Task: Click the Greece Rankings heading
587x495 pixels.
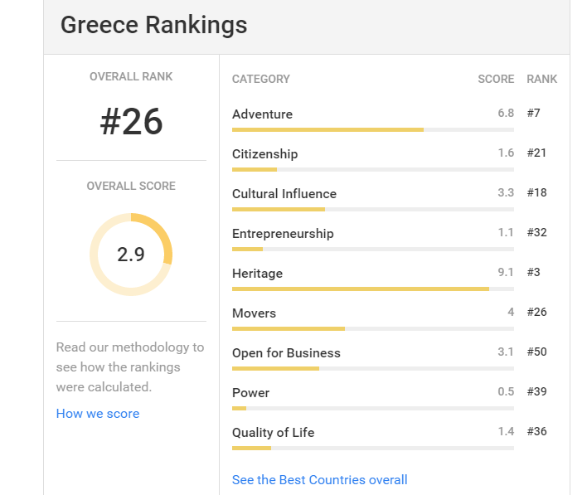Action: [x=153, y=25]
